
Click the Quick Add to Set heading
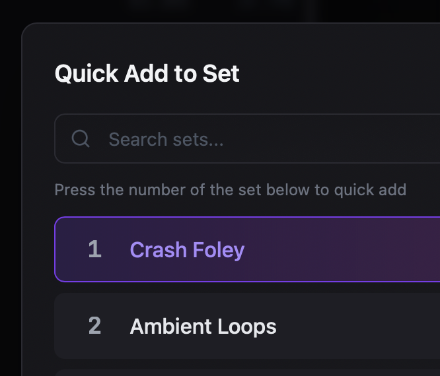[x=147, y=73]
